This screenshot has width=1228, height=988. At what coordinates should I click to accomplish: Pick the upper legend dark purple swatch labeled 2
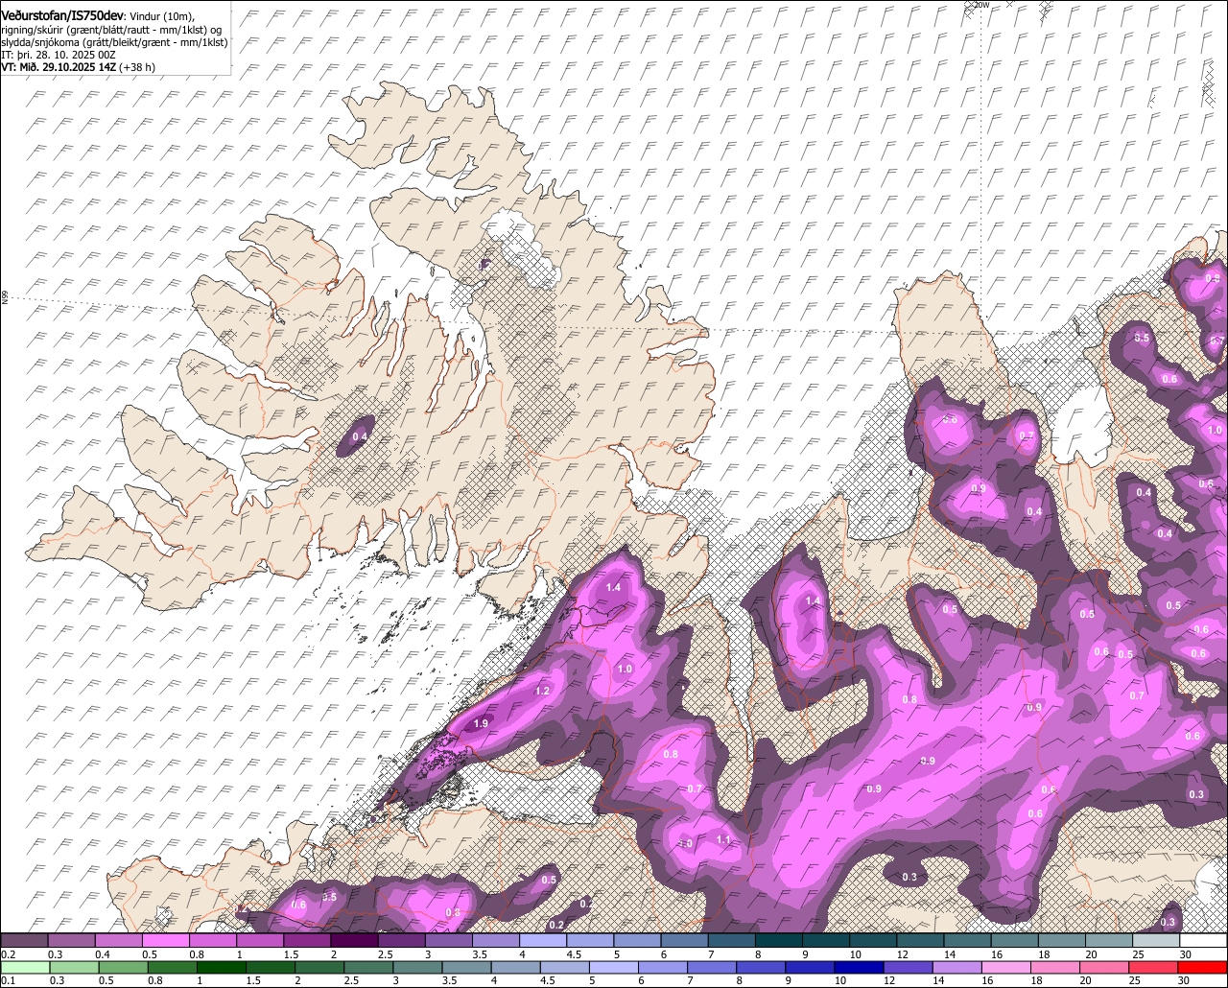[354, 940]
